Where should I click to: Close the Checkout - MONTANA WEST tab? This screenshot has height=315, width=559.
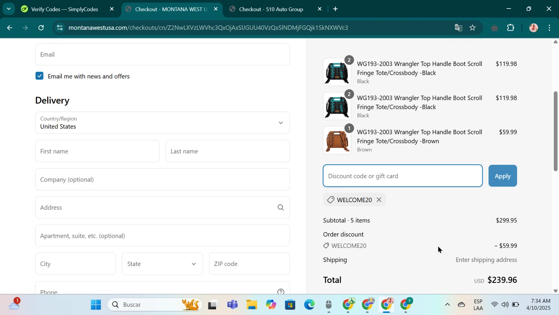(216, 9)
